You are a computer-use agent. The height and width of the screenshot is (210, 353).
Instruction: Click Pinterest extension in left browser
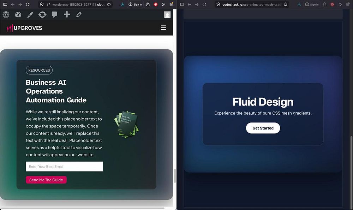[156, 4]
